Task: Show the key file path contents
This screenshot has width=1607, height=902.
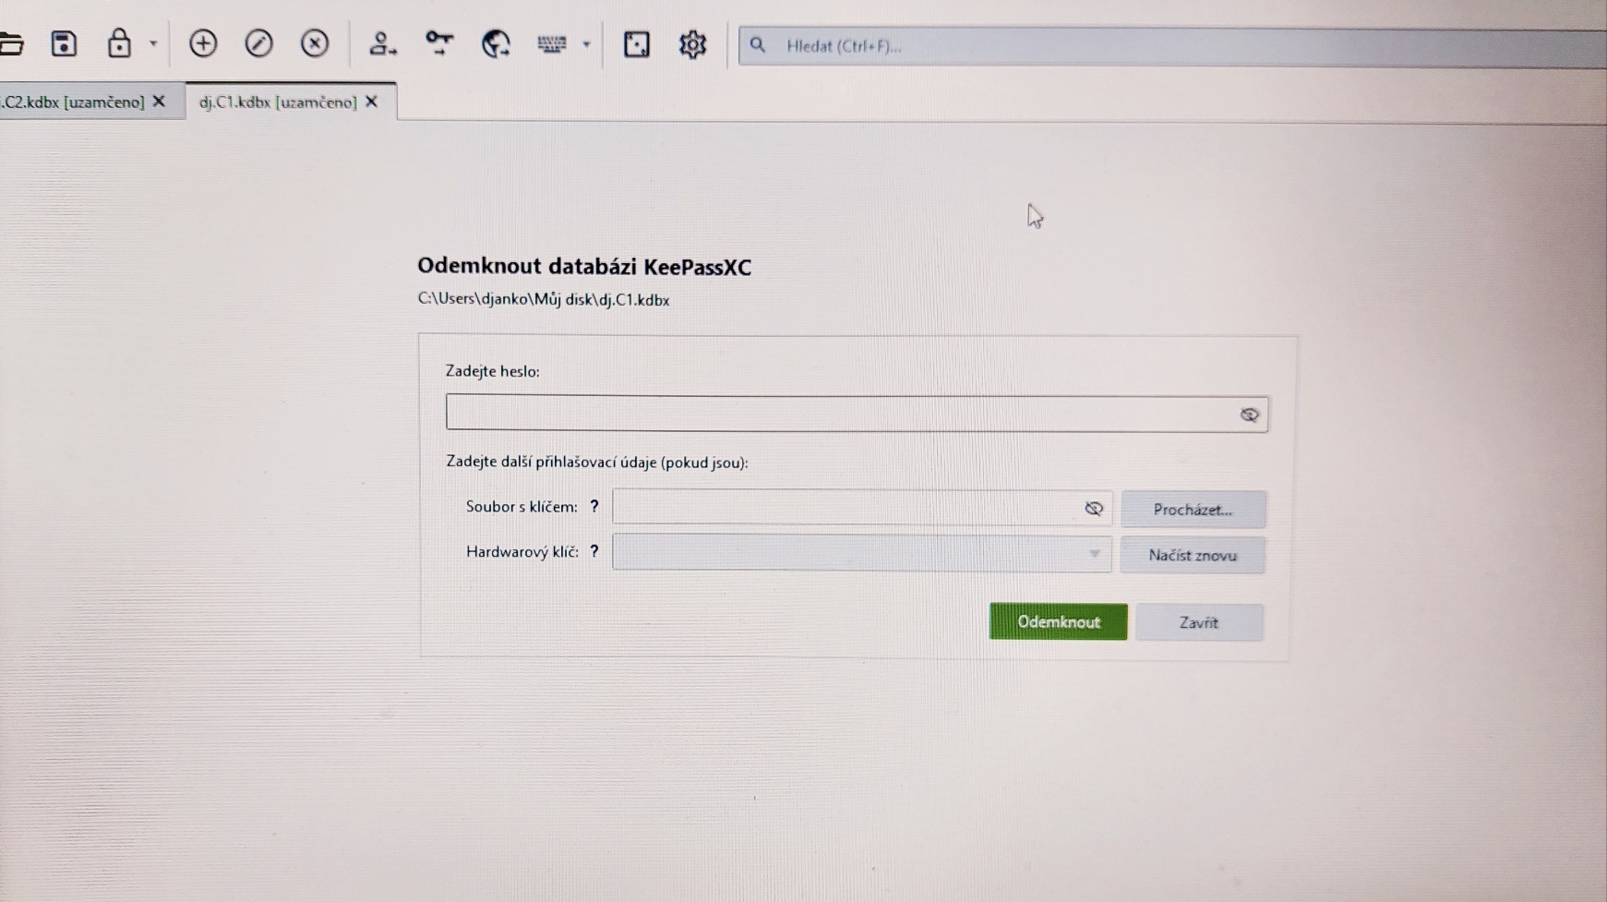Action: 1095,508
